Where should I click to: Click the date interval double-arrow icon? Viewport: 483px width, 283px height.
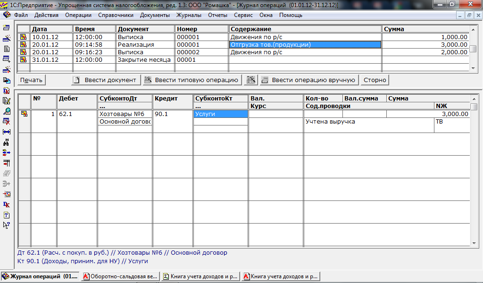click(x=6, y=132)
